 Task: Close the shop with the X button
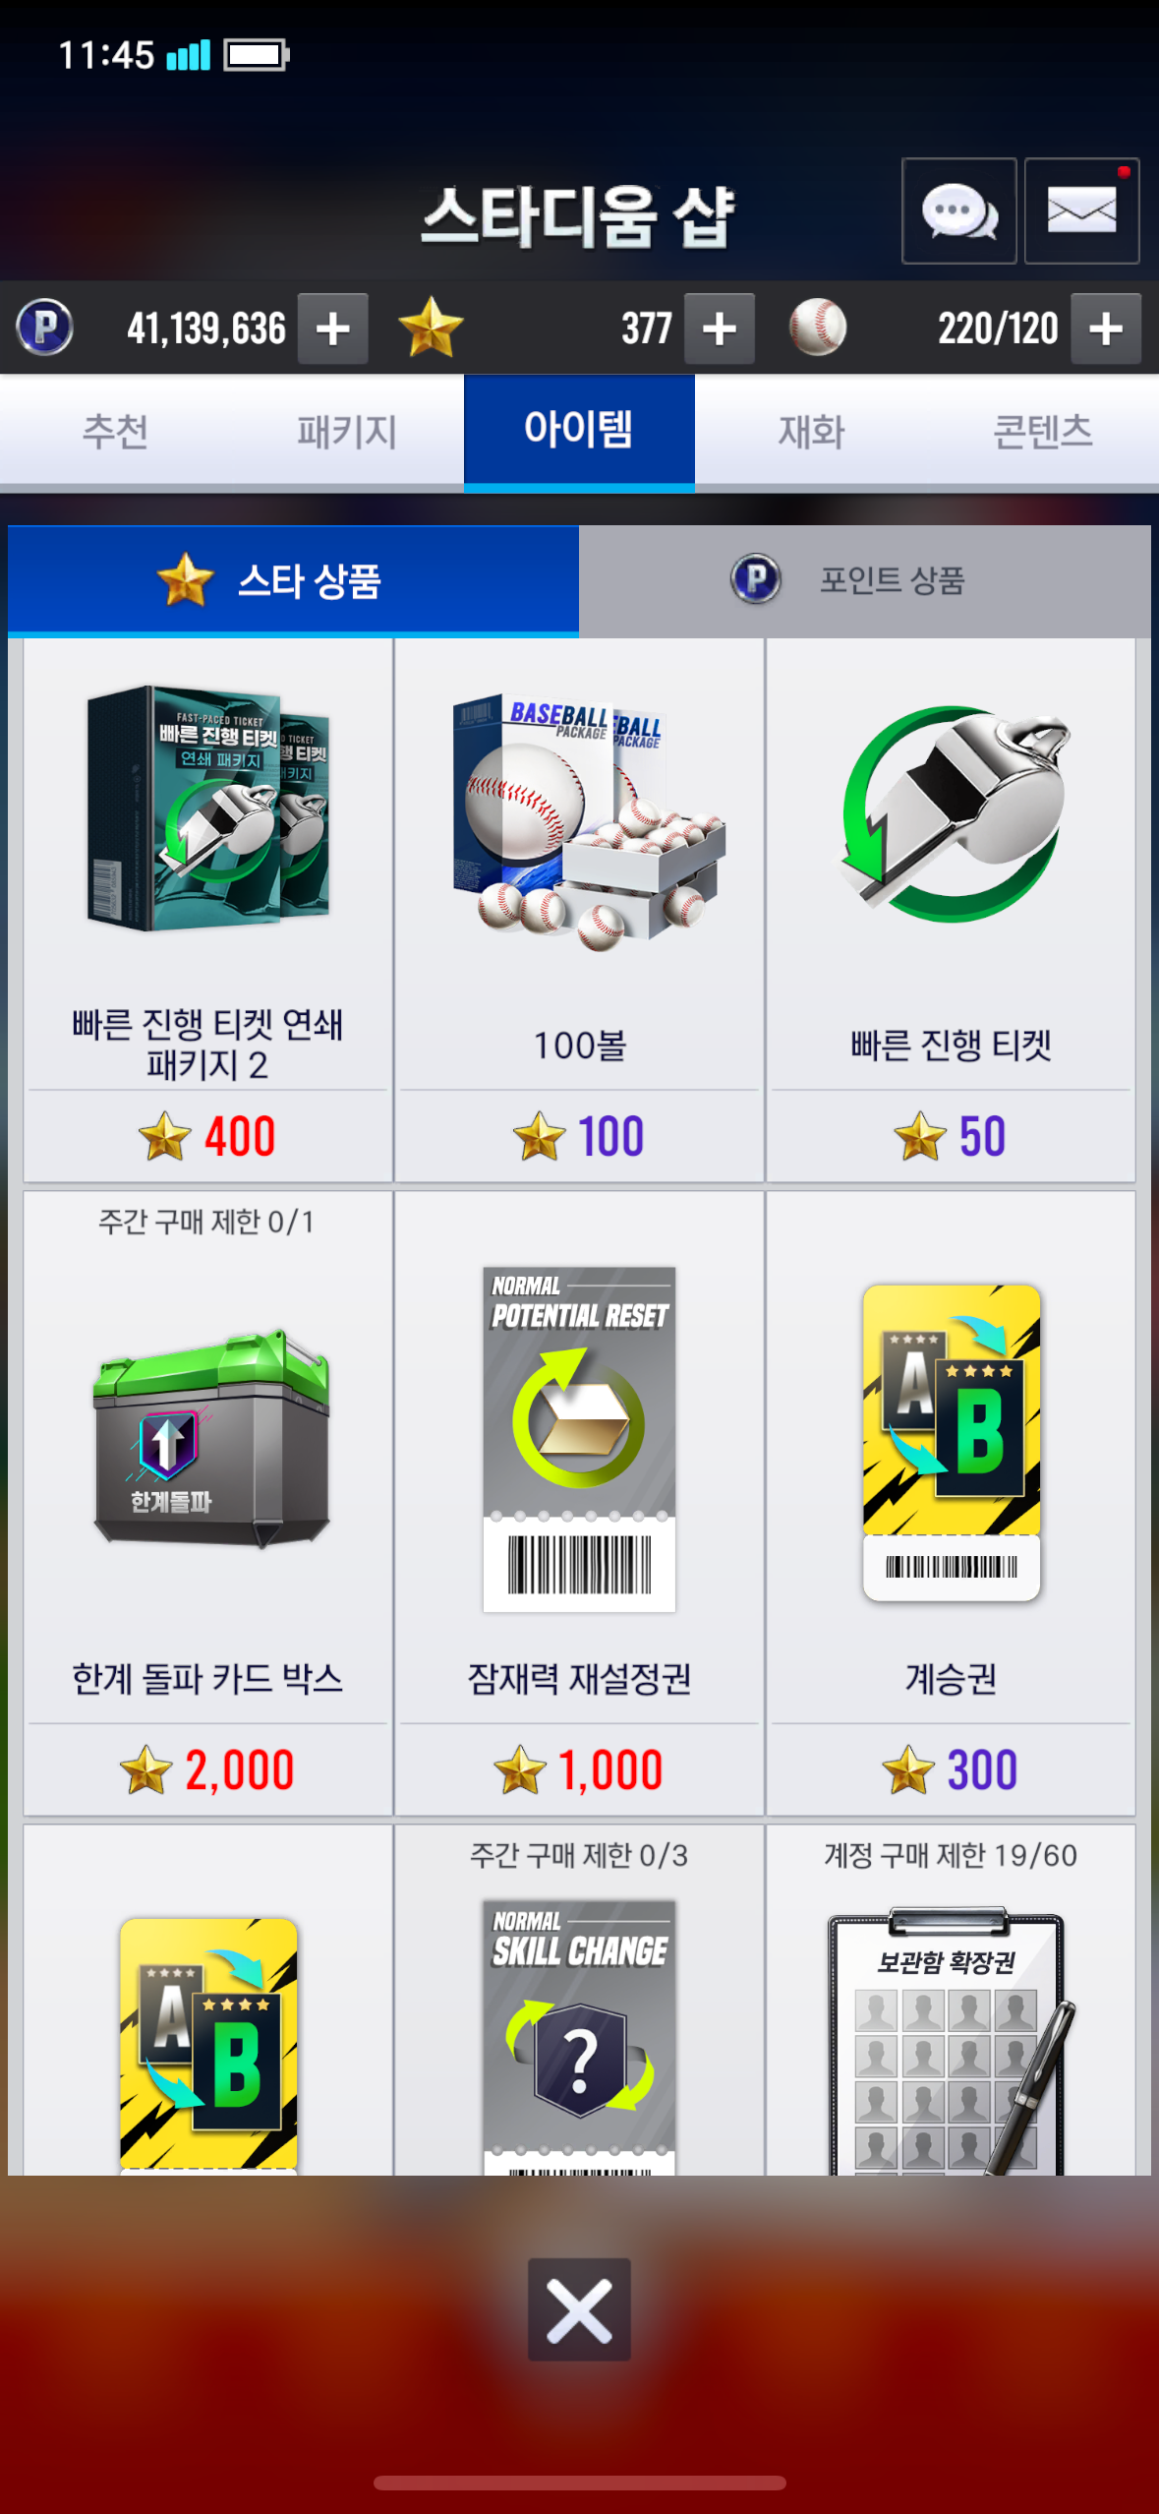click(x=579, y=2309)
